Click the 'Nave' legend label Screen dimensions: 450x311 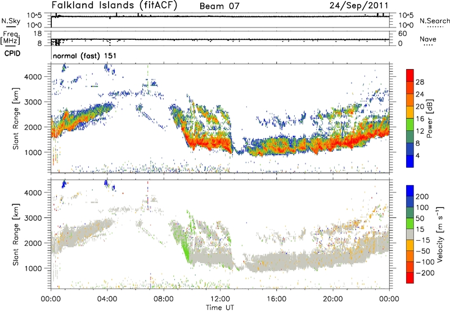(428, 39)
